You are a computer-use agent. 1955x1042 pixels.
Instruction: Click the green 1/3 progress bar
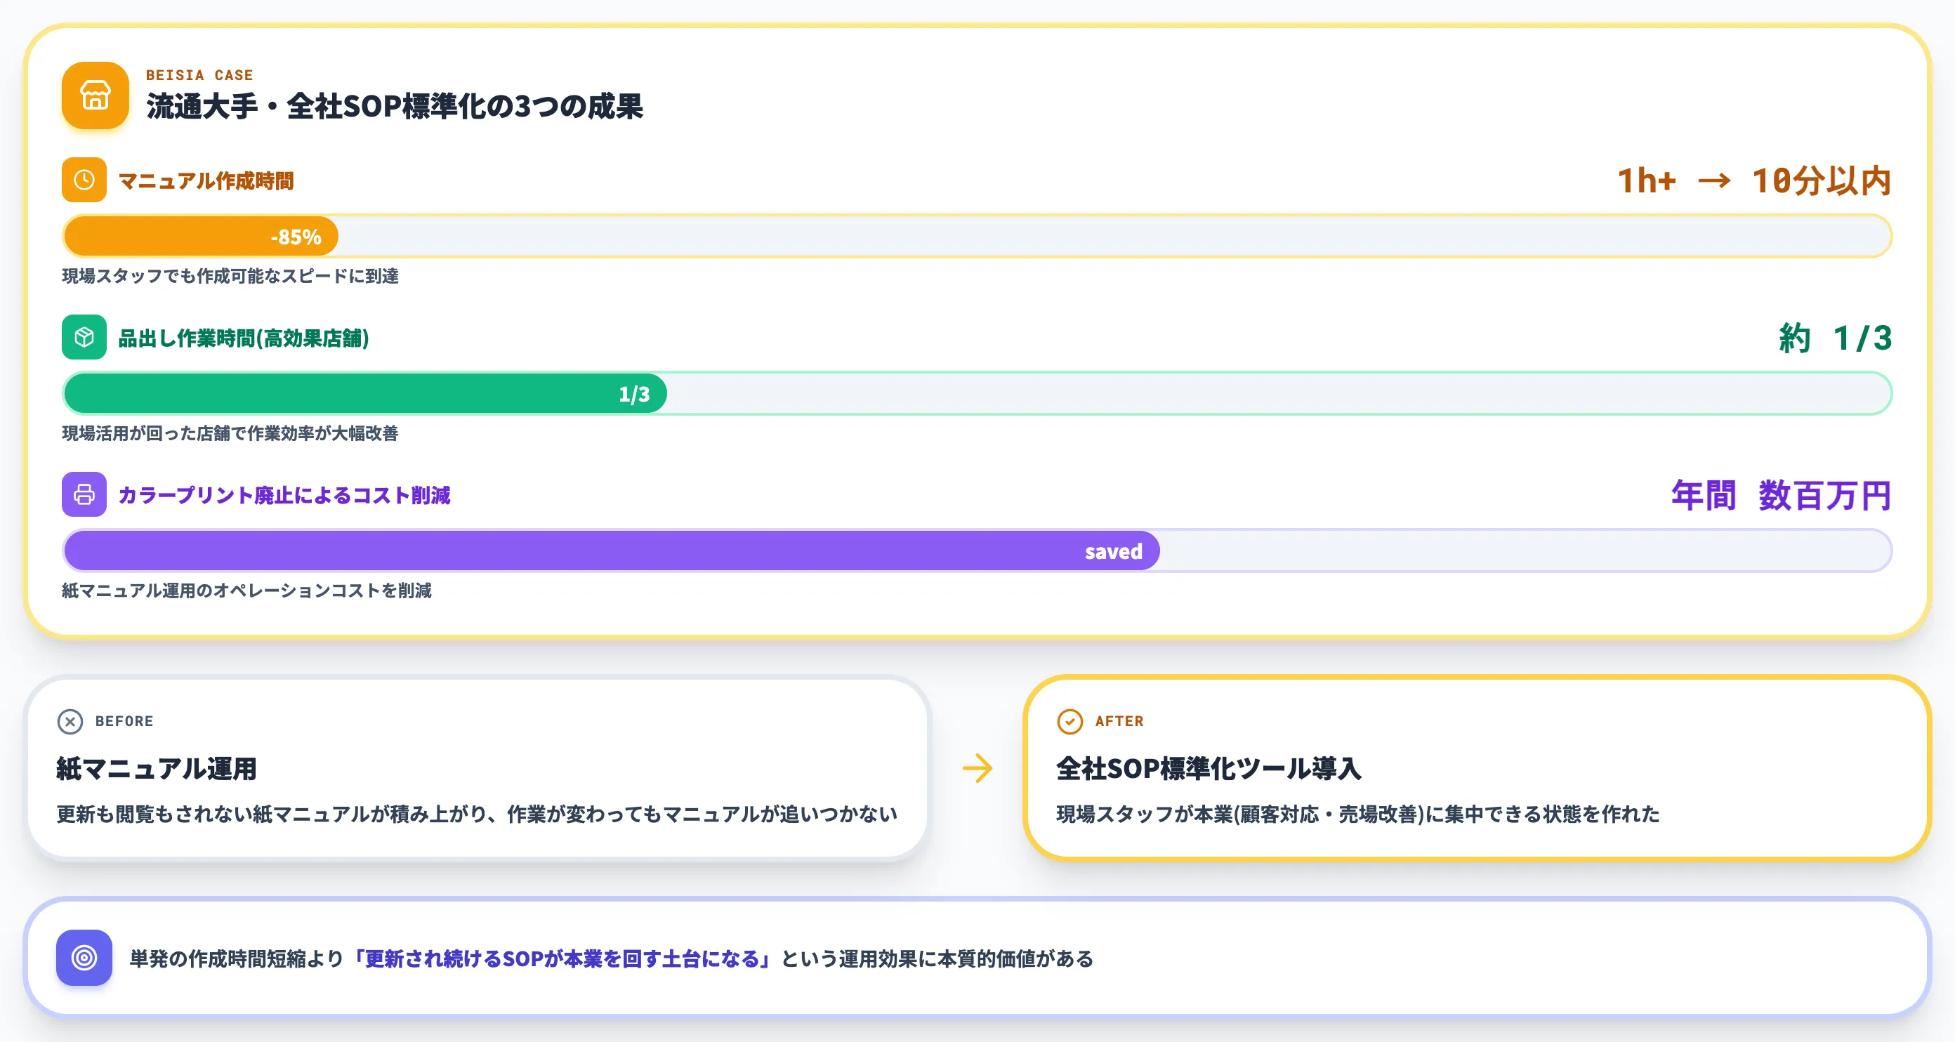(366, 393)
